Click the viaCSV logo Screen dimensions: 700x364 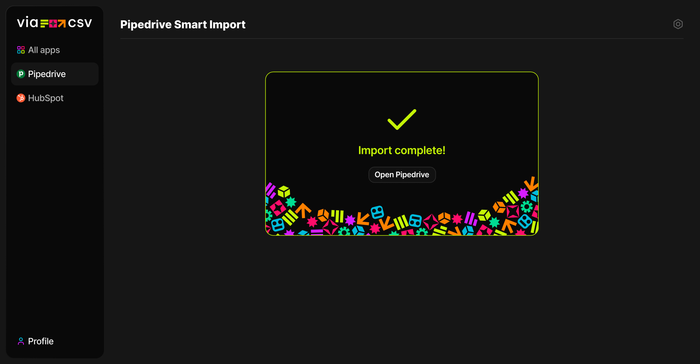pyautogui.click(x=55, y=23)
